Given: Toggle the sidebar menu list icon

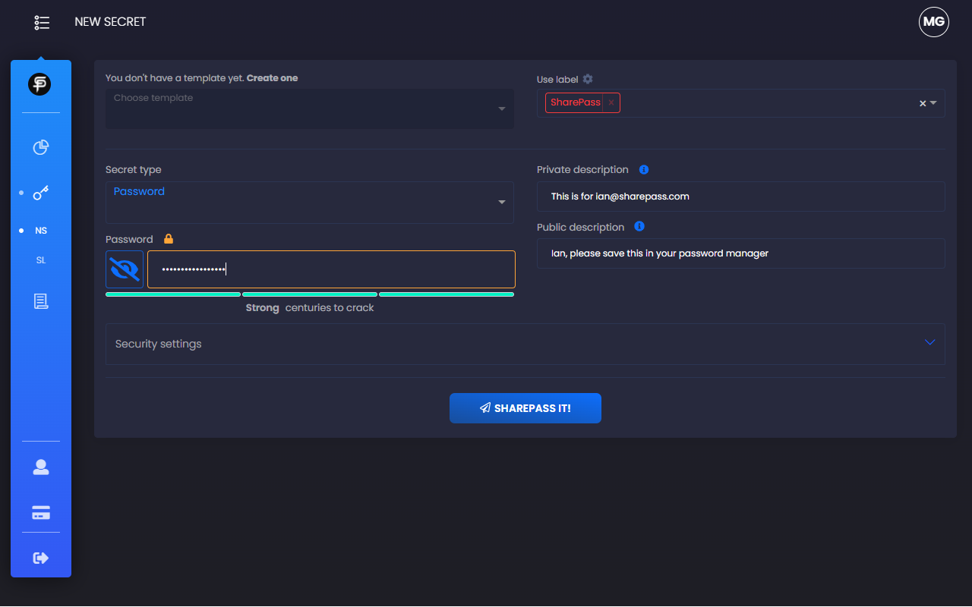Looking at the screenshot, I should point(42,23).
